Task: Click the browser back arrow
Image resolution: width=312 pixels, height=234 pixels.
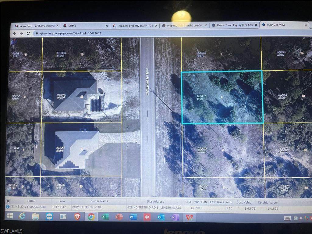Action: pyautogui.click(x=15, y=33)
